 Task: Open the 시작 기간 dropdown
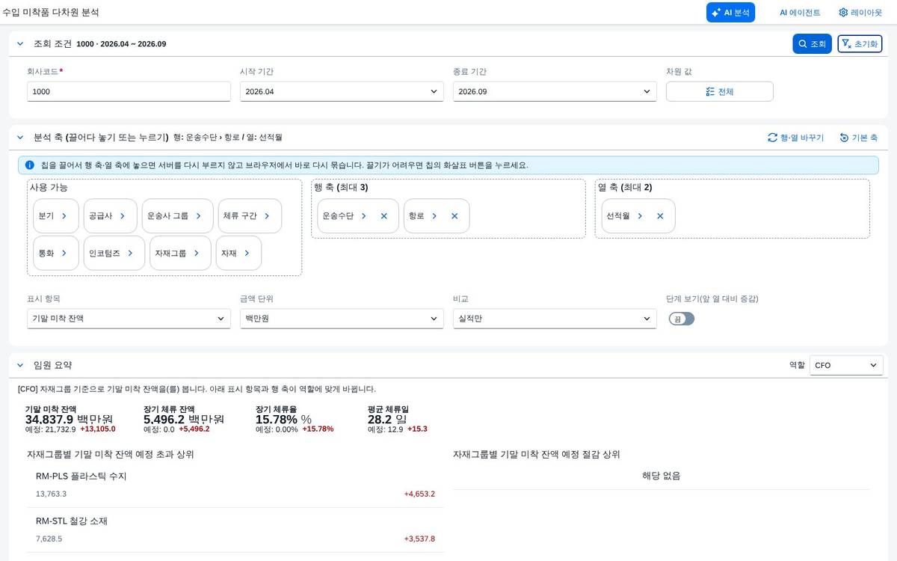pyautogui.click(x=341, y=91)
